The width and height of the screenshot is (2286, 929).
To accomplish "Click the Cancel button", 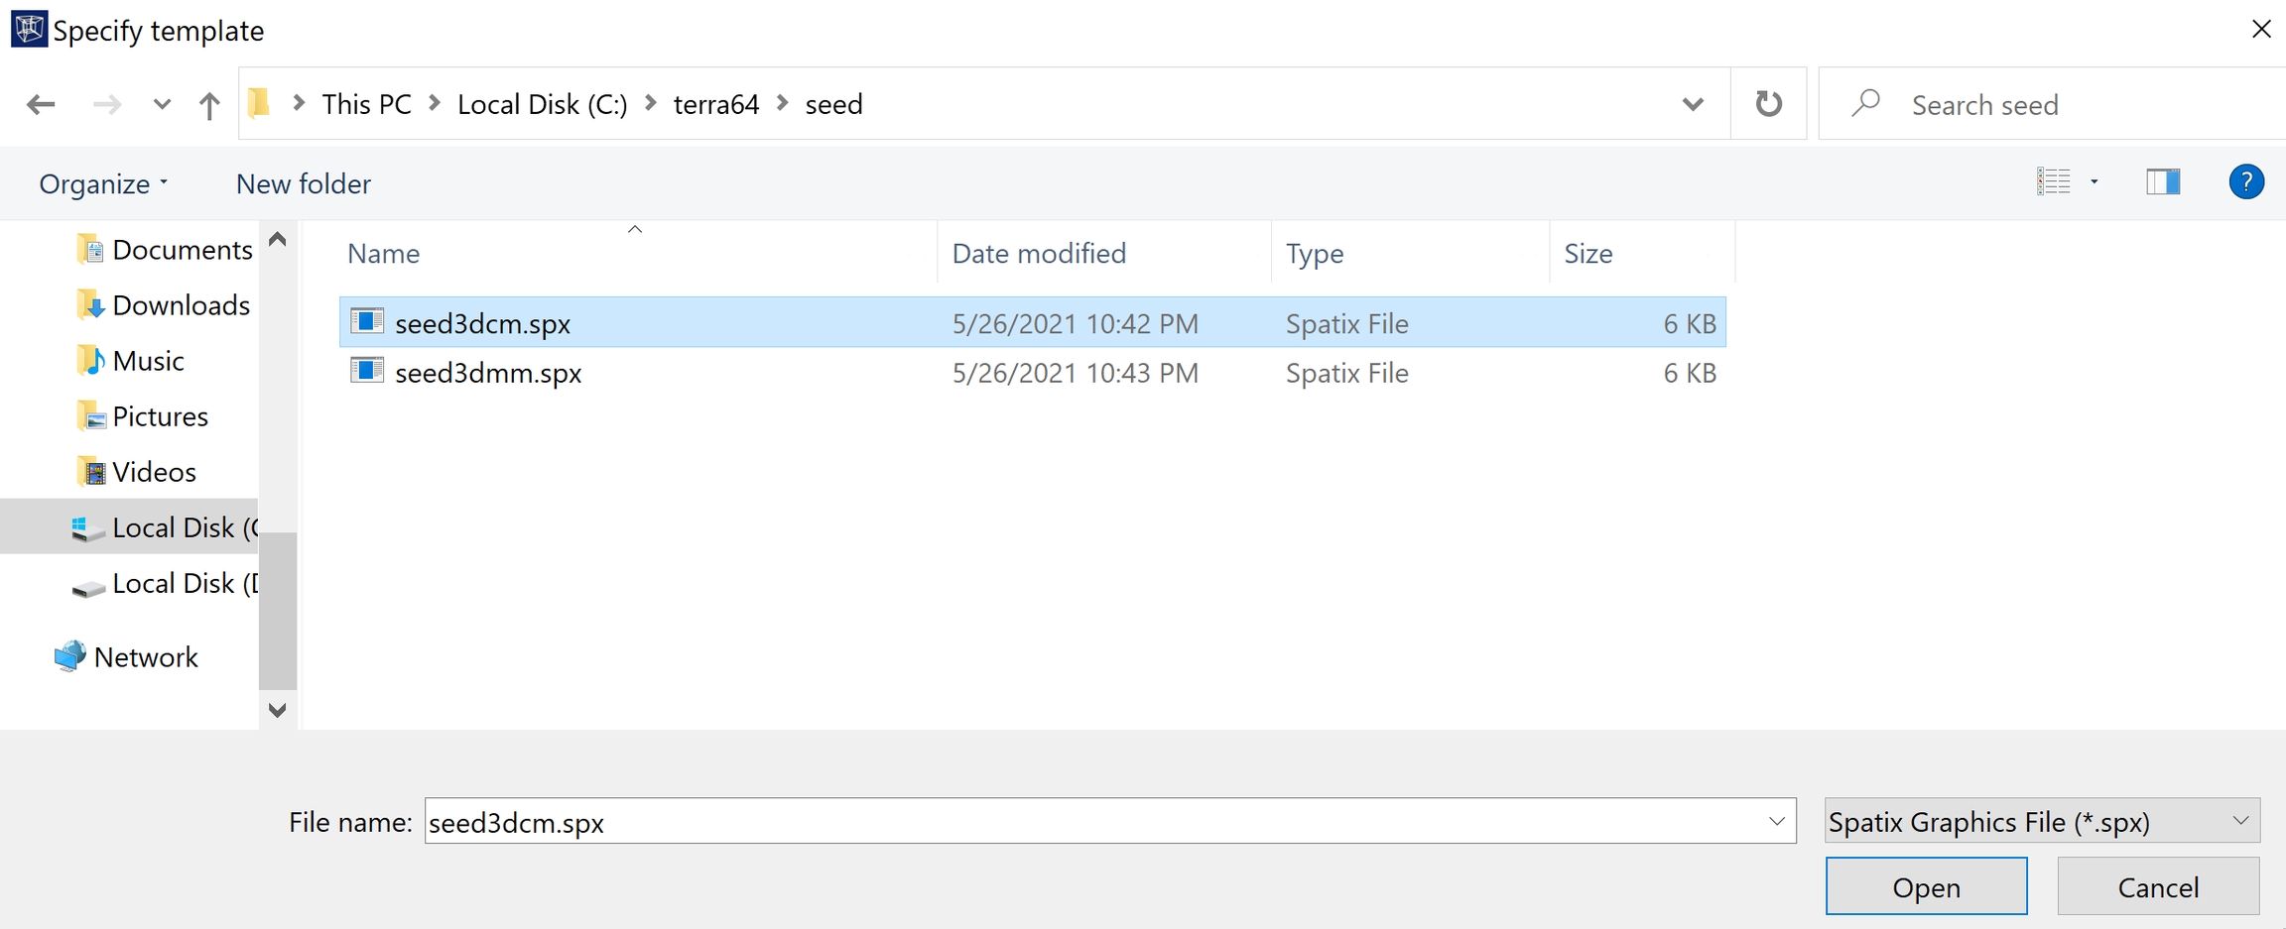I will click(x=2158, y=886).
